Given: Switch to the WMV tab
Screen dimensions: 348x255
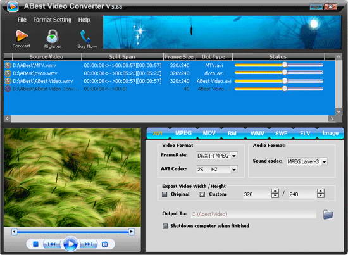Looking at the screenshot, I should pos(258,133).
